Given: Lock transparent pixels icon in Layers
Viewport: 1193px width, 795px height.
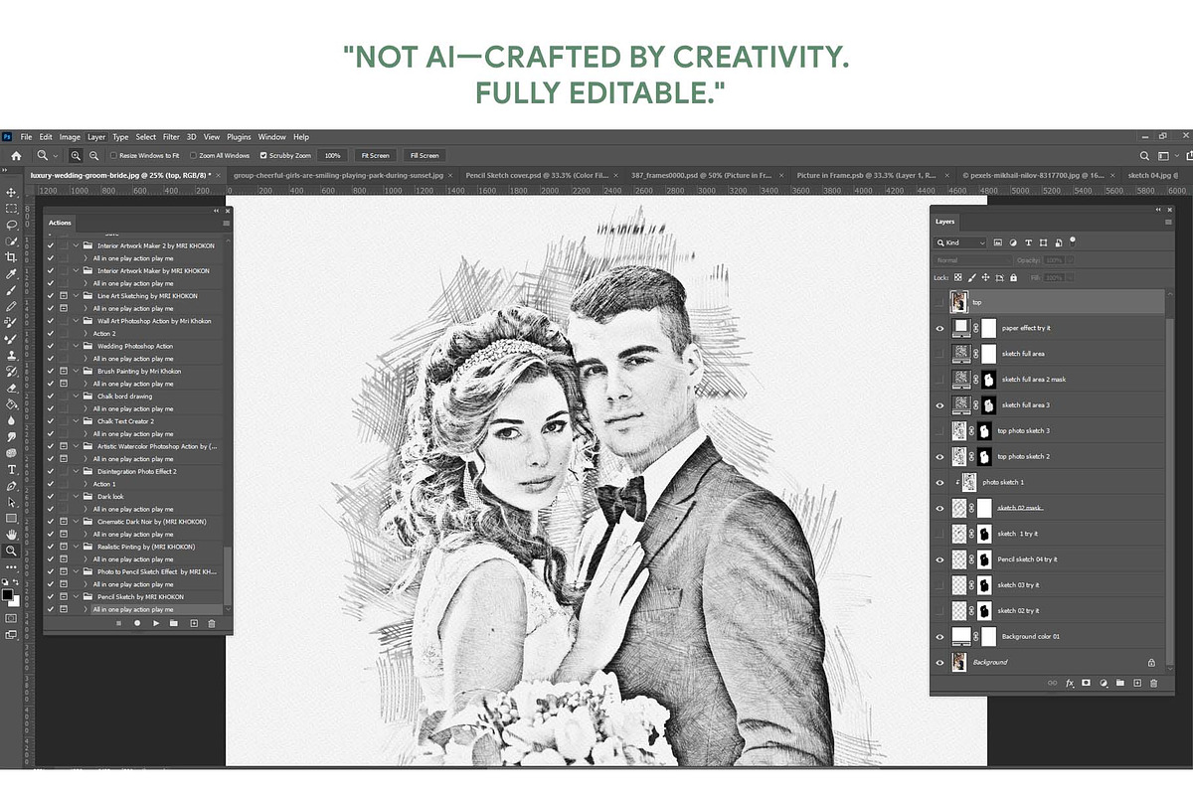Looking at the screenshot, I should (958, 277).
